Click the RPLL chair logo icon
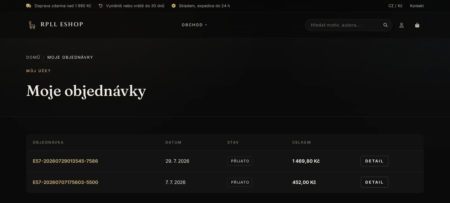This screenshot has width=450, height=203. click(x=32, y=25)
